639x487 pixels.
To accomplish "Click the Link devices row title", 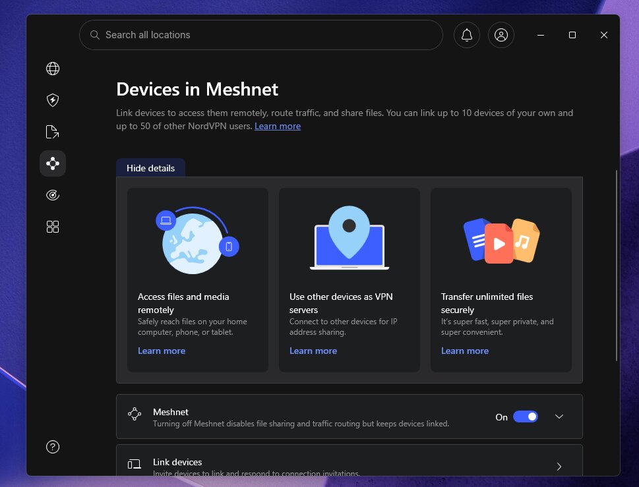I will click(x=177, y=462).
